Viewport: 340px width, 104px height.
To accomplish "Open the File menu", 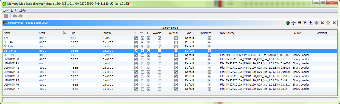I will tap(6, 10).
